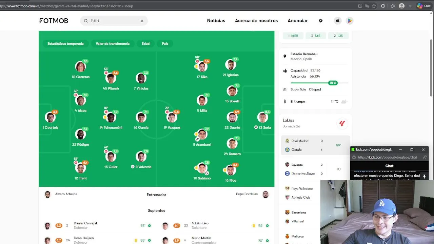This screenshot has width=434, height=244.
Task: Open the Real Madrid vs Getafe match row
Action: (x=315, y=145)
